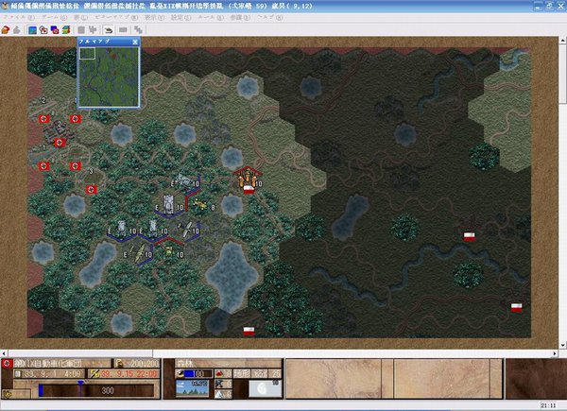Click the gray figure icon beside the red house
The height and width of the screenshot is (411, 567).
[x=17, y=29]
